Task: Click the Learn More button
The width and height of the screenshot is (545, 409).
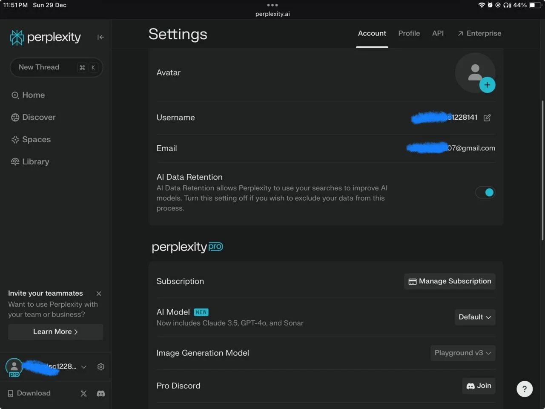Action: tap(55, 332)
